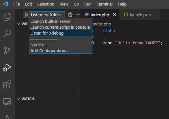Open the Explorer view in activity bar

(x=7, y=17)
